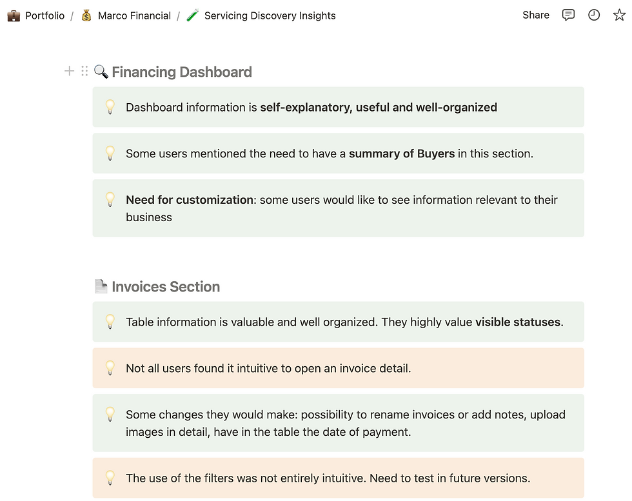The width and height of the screenshot is (632, 501).
Task: Click the Financing Dashboard heading
Action: [182, 72]
